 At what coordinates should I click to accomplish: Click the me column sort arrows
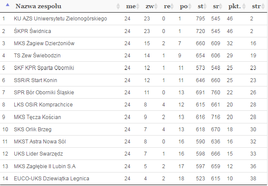click(x=138, y=7)
